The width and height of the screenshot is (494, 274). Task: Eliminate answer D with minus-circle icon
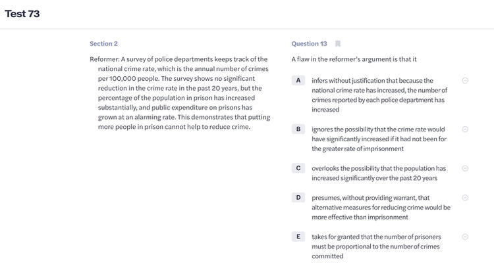click(x=465, y=198)
